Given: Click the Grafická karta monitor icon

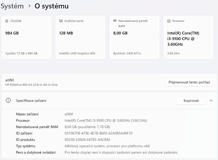Looking at the screenshot, I should [x=61, y=21].
